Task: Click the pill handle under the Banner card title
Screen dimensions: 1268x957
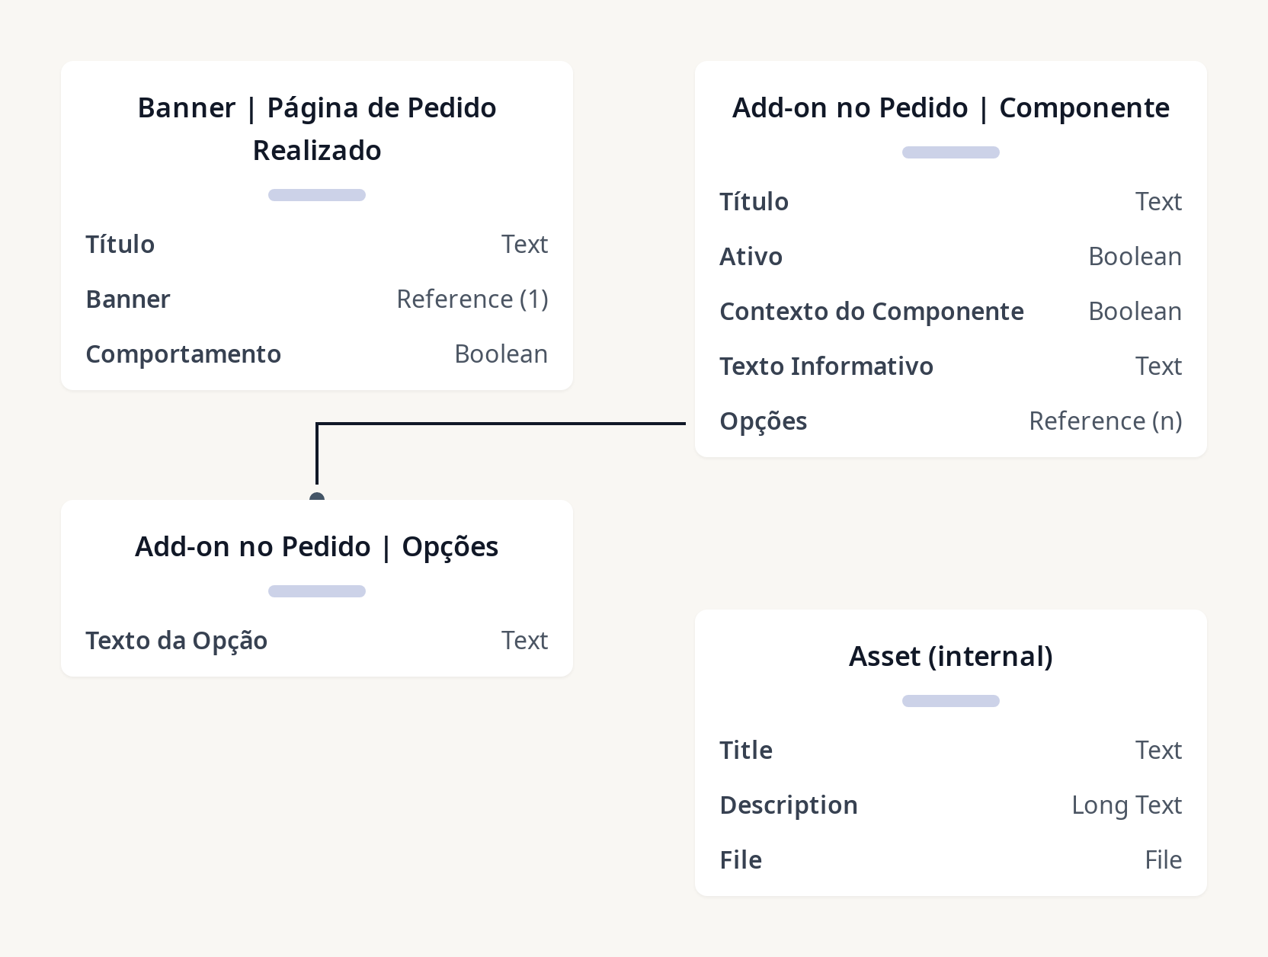Action: click(x=317, y=195)
